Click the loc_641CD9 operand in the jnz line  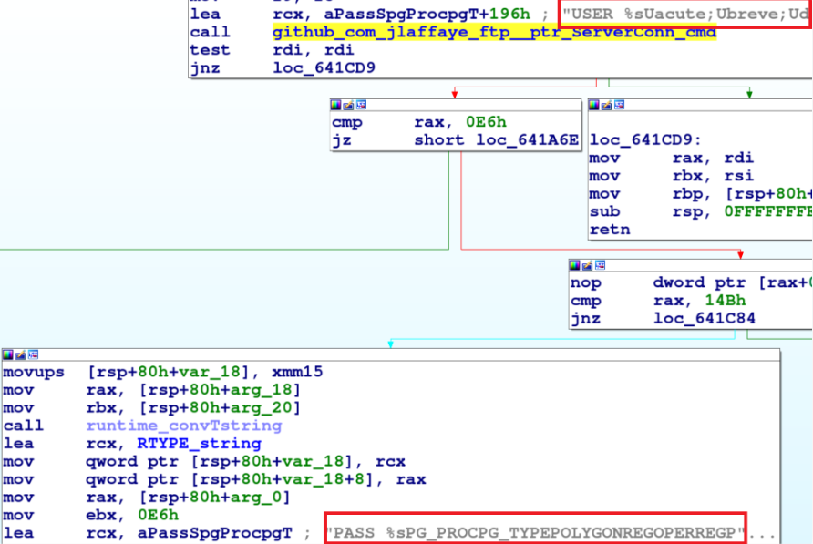tap(324, 68)
